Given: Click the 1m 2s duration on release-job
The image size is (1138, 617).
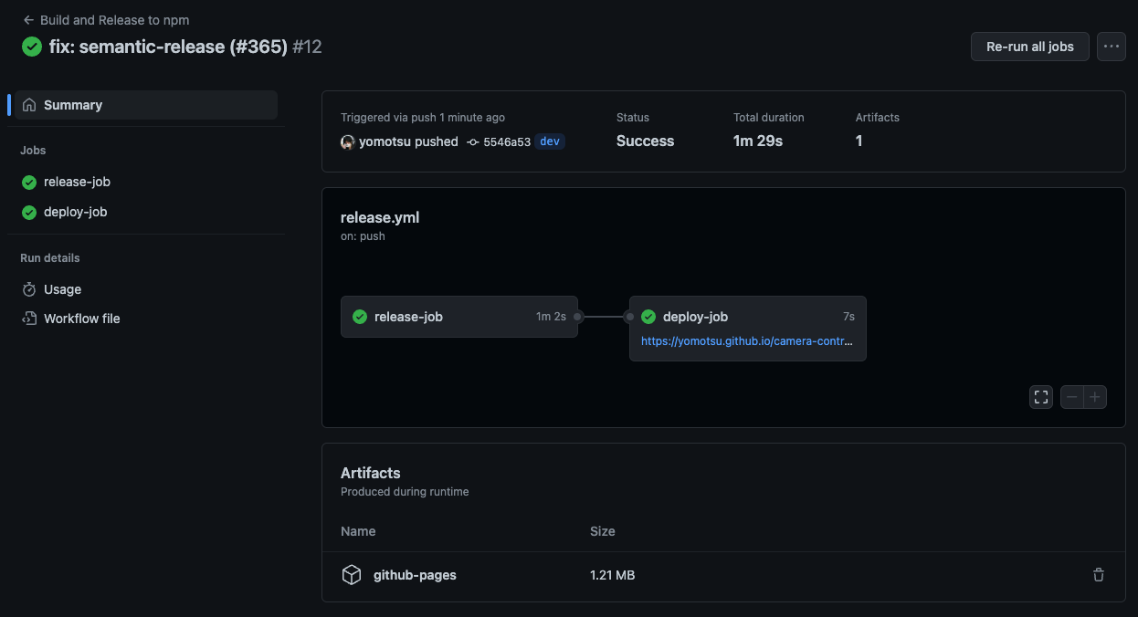Looking at the screenshot, I should click(x=551, y=317).
